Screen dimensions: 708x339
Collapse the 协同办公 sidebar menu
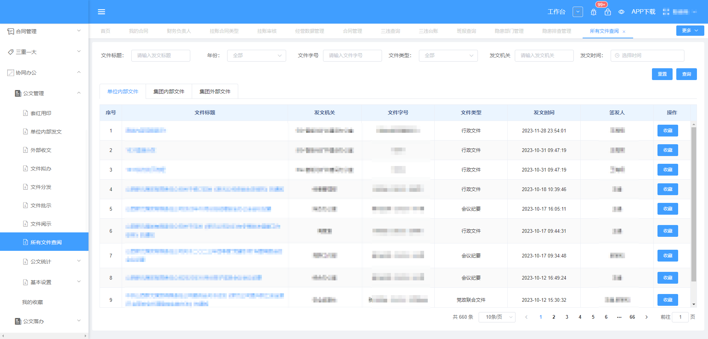[x=44, y=73]
